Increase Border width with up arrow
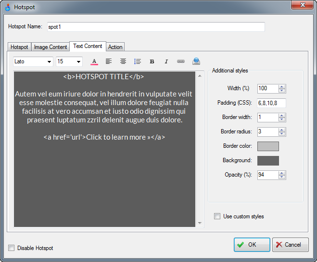 (281, 116)
